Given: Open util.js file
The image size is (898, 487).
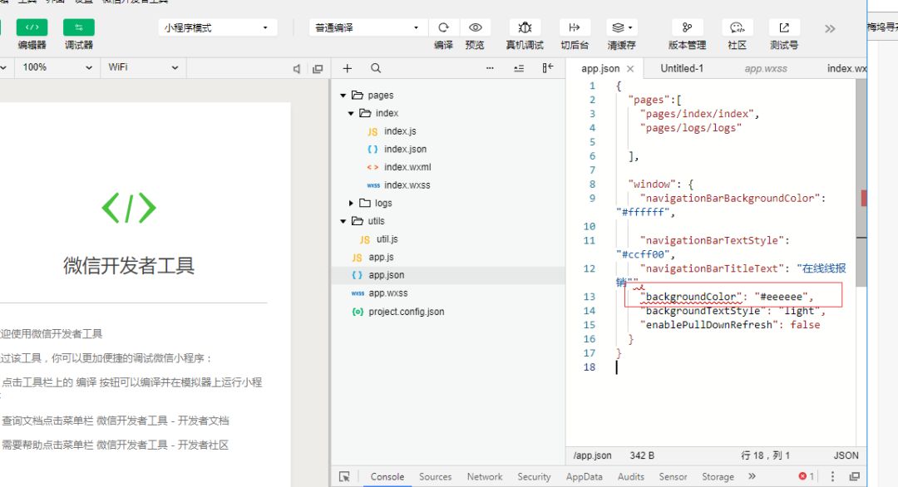Looking at the screenshot, I should point(387,239).
